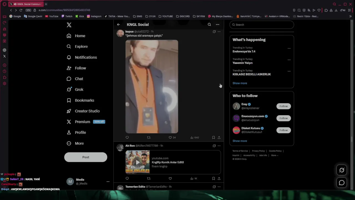This screenshot has width=355, height=200.
Task: Show more under Who to follow
Action: pos(240,141)
